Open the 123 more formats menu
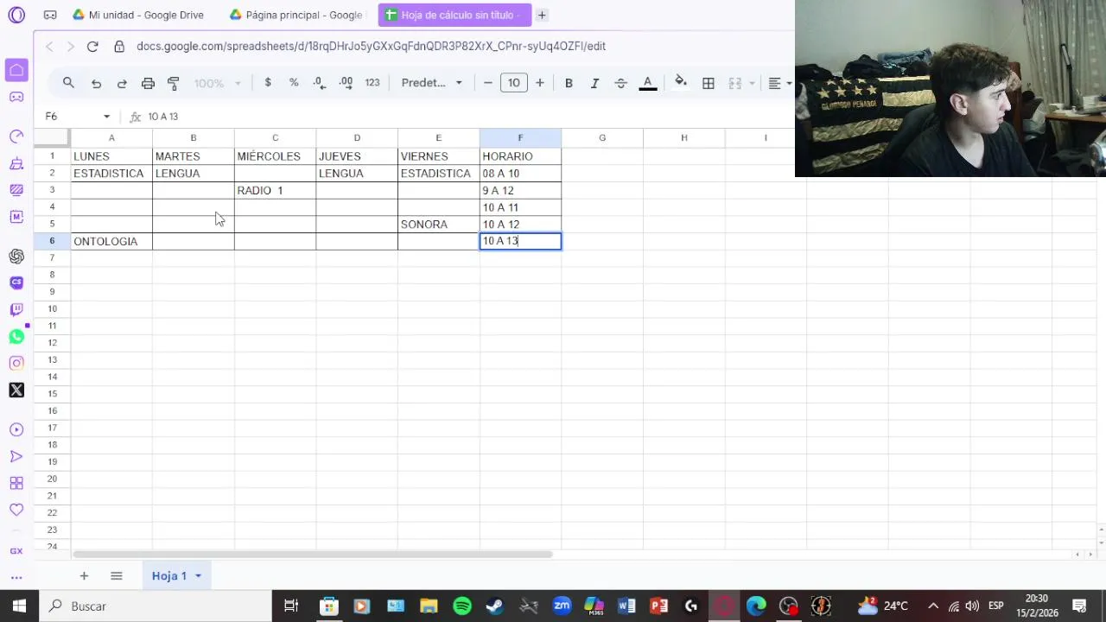 pos(372,83)
